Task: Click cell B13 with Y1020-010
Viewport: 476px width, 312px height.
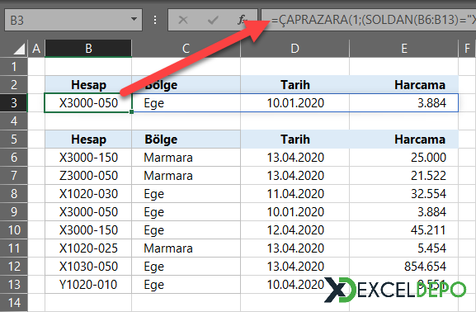Action: point(88,285)
